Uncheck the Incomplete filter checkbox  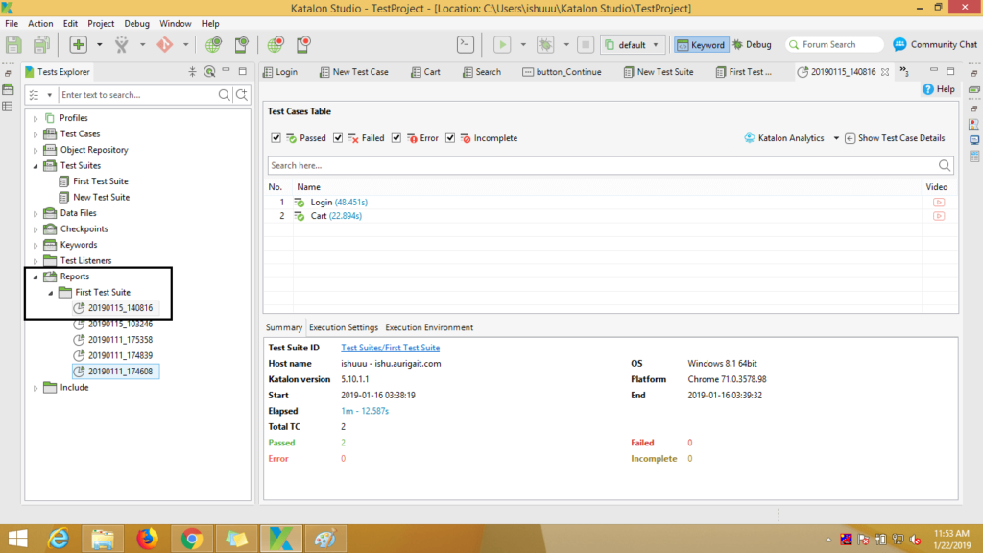[x=450, y=138]
